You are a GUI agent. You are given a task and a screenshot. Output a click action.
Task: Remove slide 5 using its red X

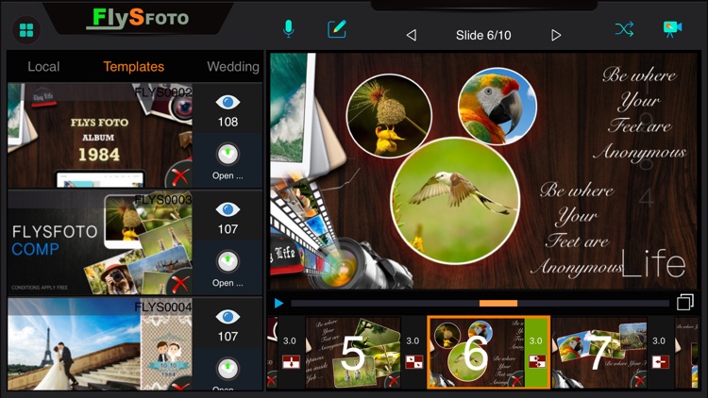tap(393, 380)
